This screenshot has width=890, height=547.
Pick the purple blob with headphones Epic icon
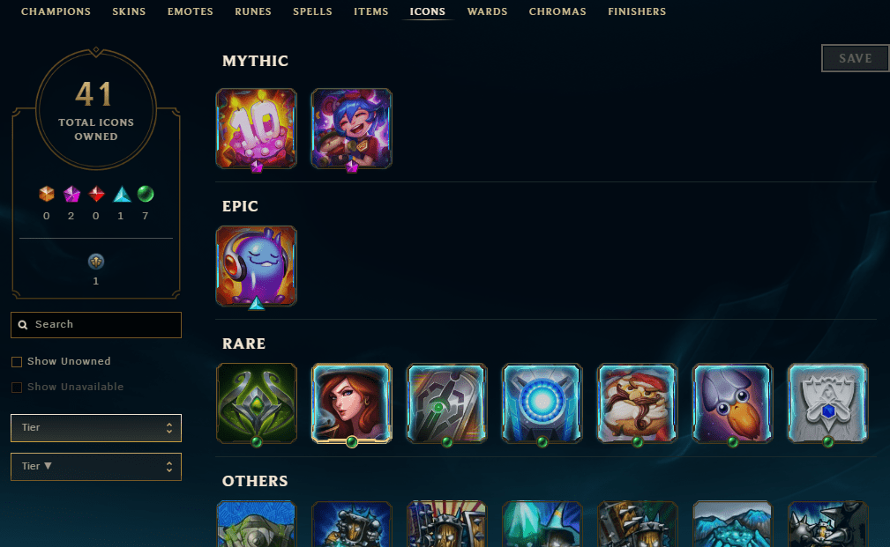pos(256,266)
